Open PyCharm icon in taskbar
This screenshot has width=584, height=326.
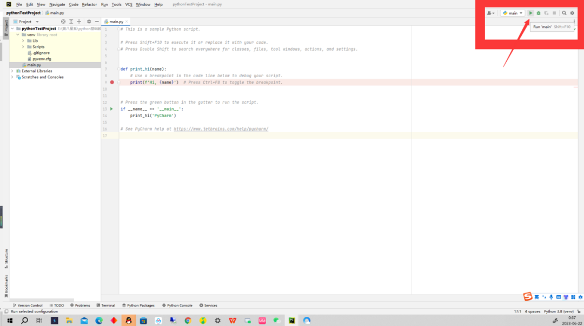(291, 321)
